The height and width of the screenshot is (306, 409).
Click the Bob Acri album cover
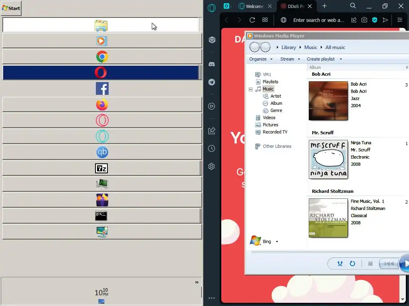point(328,101)
